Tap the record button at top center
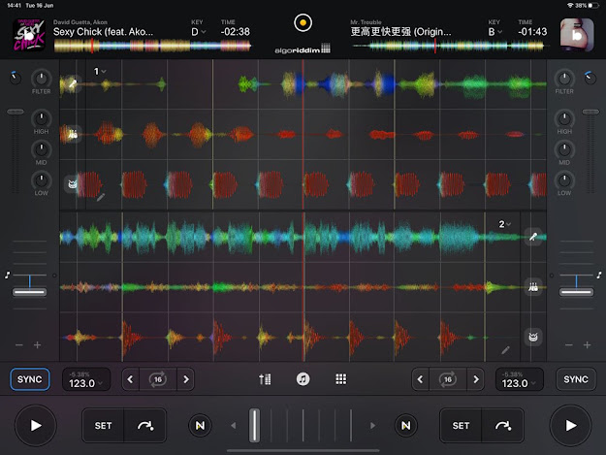 point(303,23)
